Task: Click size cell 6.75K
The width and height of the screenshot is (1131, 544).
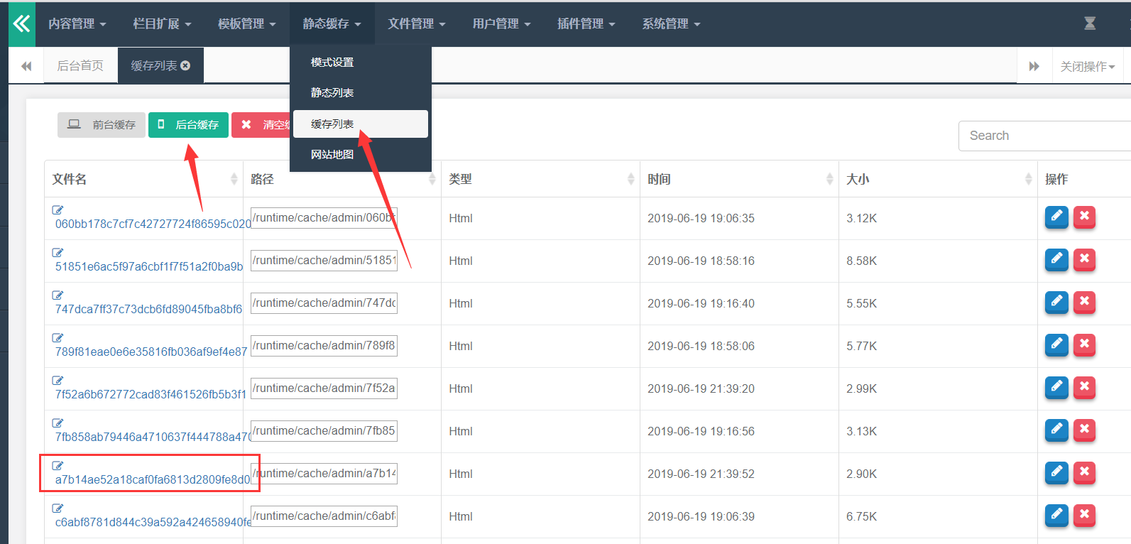Action: point(861,516)
